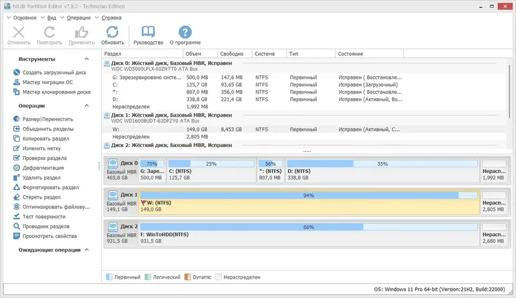Click the Копировать раздел icon
This screenshot has height=298, width=516.
[x=17, y=139]
